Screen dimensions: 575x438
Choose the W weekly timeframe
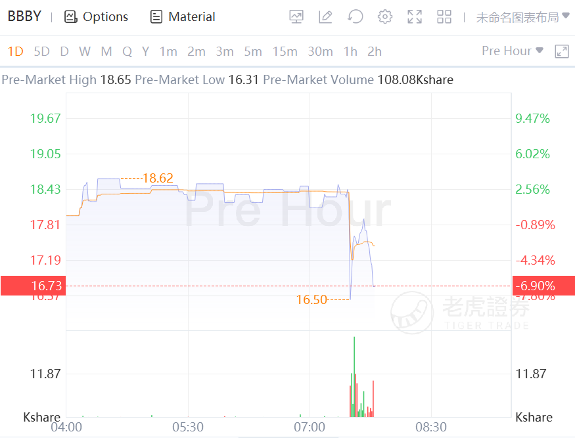[85, 52]
